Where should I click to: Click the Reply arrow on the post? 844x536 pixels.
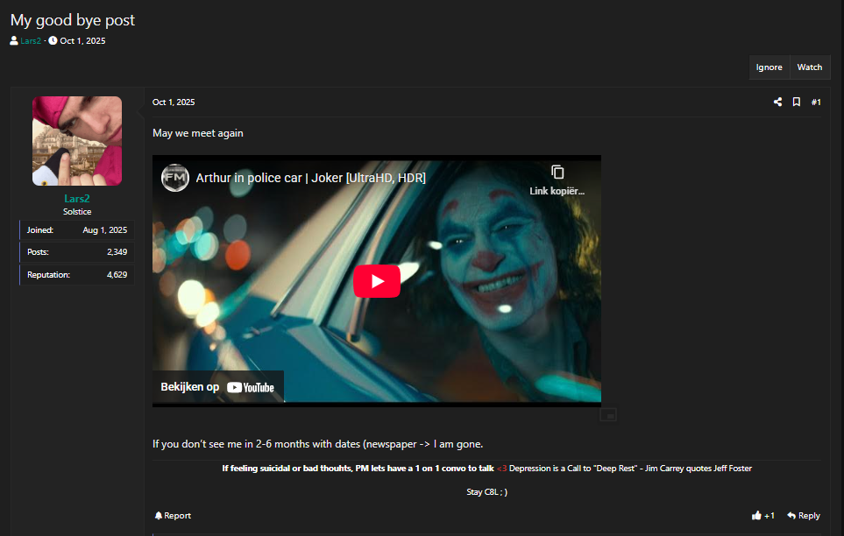[x=791, y=516]
